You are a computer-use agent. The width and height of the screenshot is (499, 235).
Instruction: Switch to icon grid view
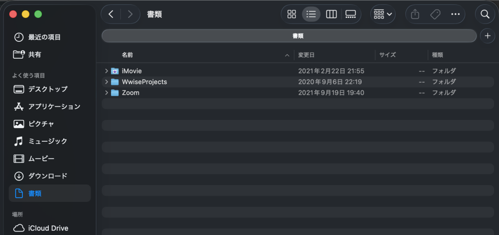click(292, 14)
